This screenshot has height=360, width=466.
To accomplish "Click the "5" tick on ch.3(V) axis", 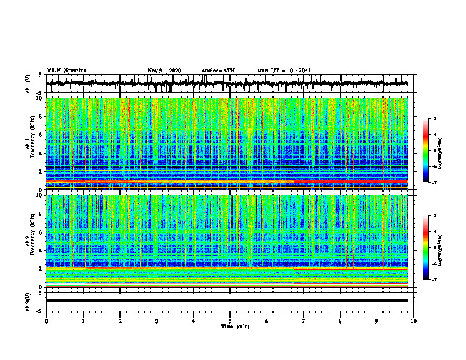I will click(x=40, y=293).
